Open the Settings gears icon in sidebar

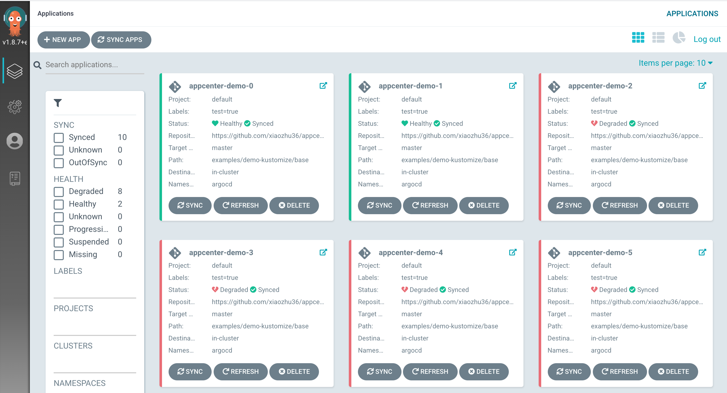pos(15,107)
